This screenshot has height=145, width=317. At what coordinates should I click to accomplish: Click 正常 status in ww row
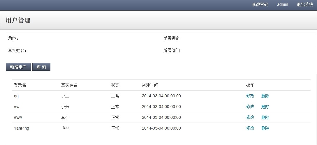[x=115, y=107]
